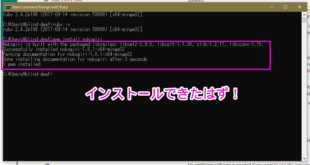
Task: Click the topmost ruby 2.4.2p198 version line
Action: 72,14
